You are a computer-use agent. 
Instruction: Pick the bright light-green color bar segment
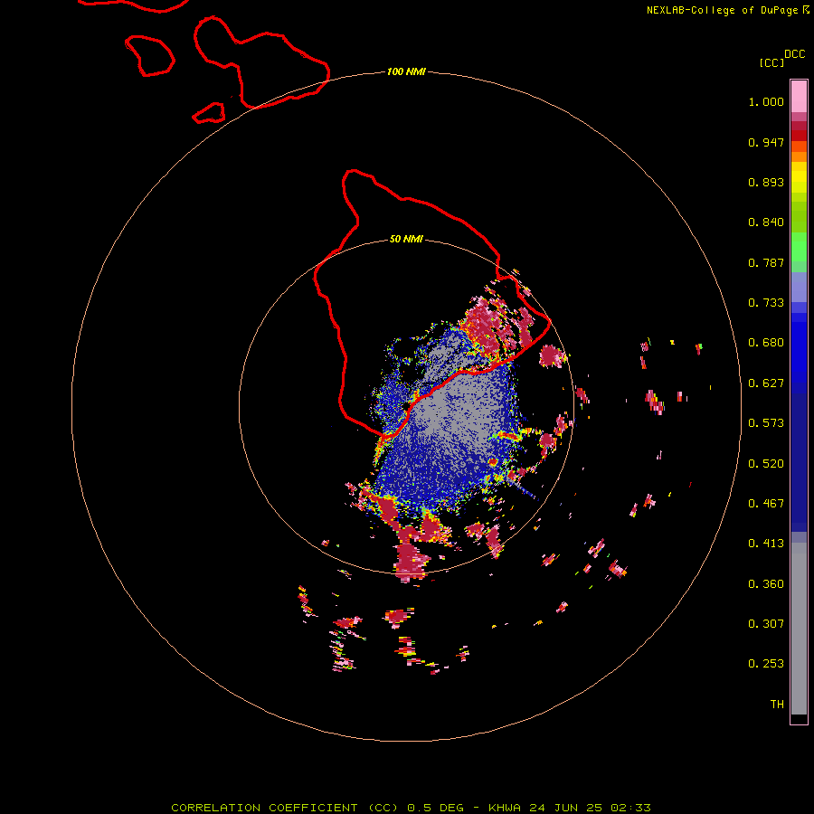(799, 247)
